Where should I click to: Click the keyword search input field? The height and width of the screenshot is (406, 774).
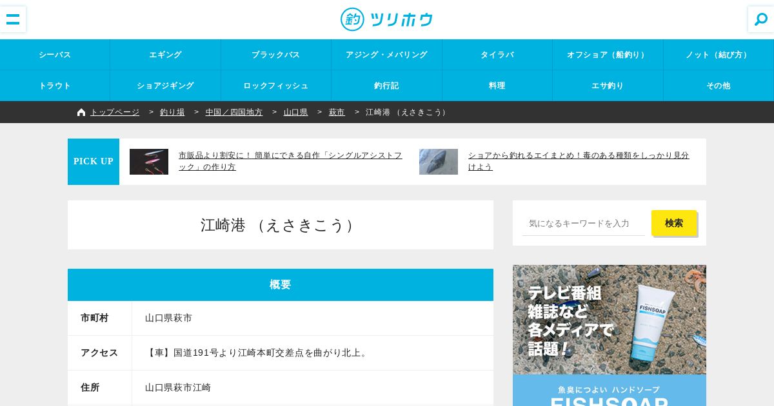click(584, 223)
